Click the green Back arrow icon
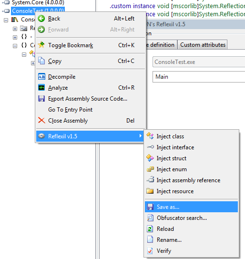Viewport: 245px width, 259px height. coord(41,19)
